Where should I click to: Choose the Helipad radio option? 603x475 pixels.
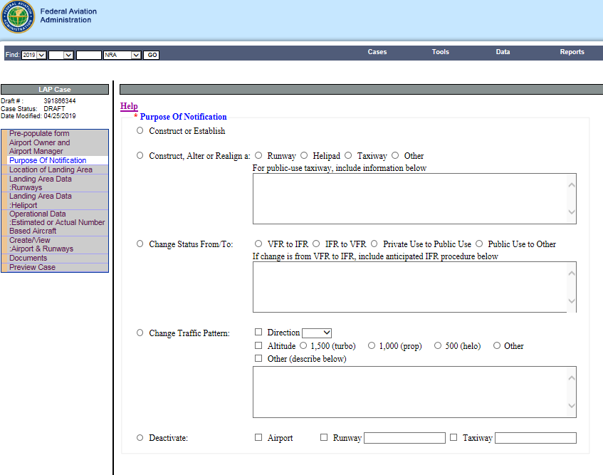[x=304, y=155]
